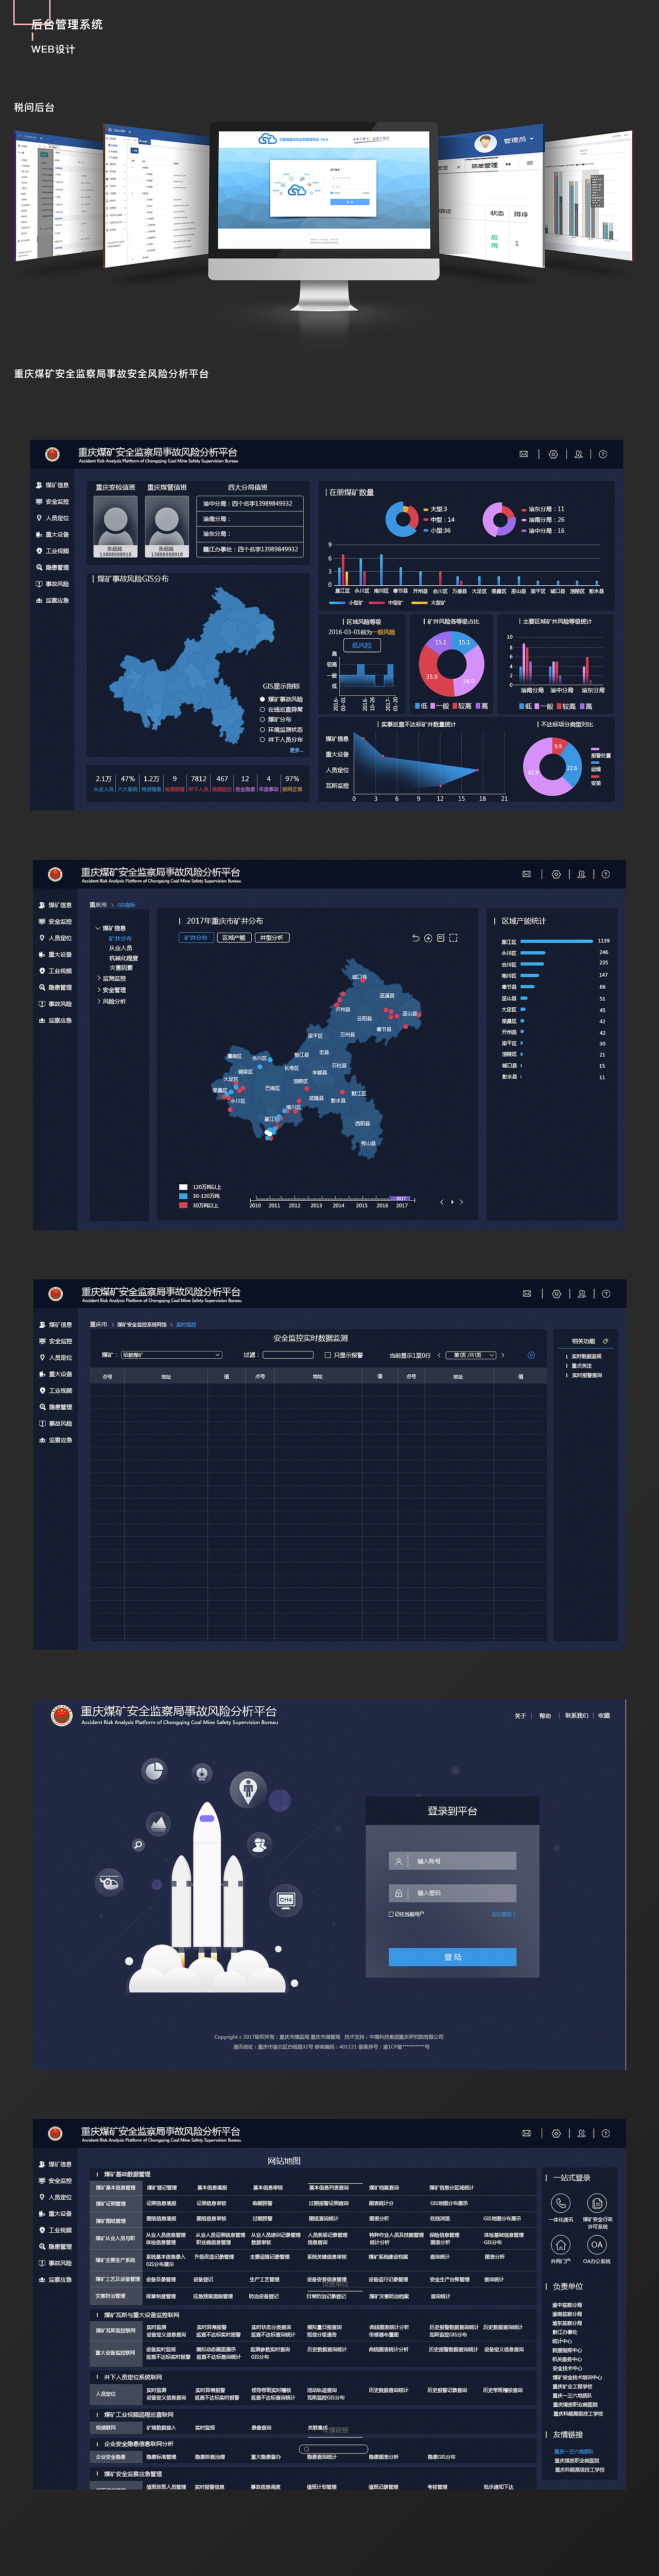The image size is (659, 2576).
Task: Click the blue 登录 button
Action: click(452, 1957)
